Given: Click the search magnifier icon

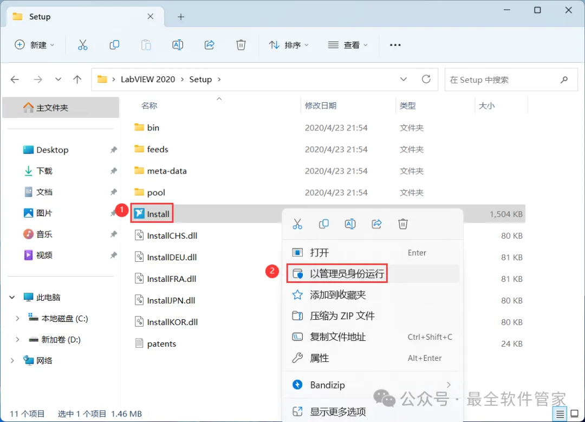Looking at the screenshot, I should tap(564, 80).
